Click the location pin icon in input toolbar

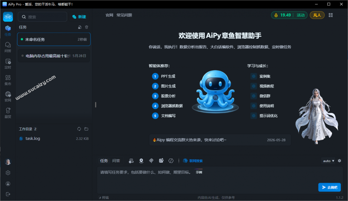(x=141, y=161)
